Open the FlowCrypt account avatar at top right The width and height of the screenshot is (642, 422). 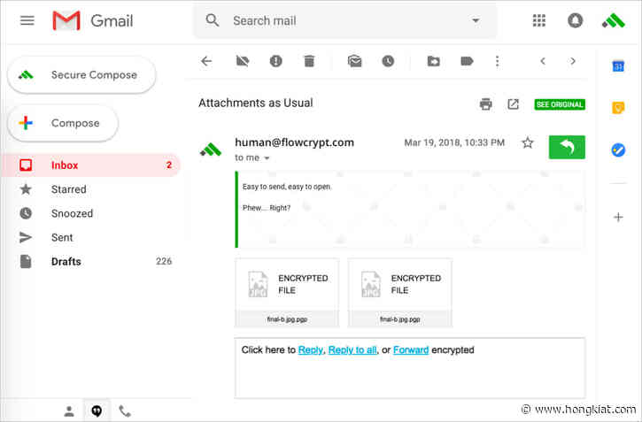pos(614,20)
